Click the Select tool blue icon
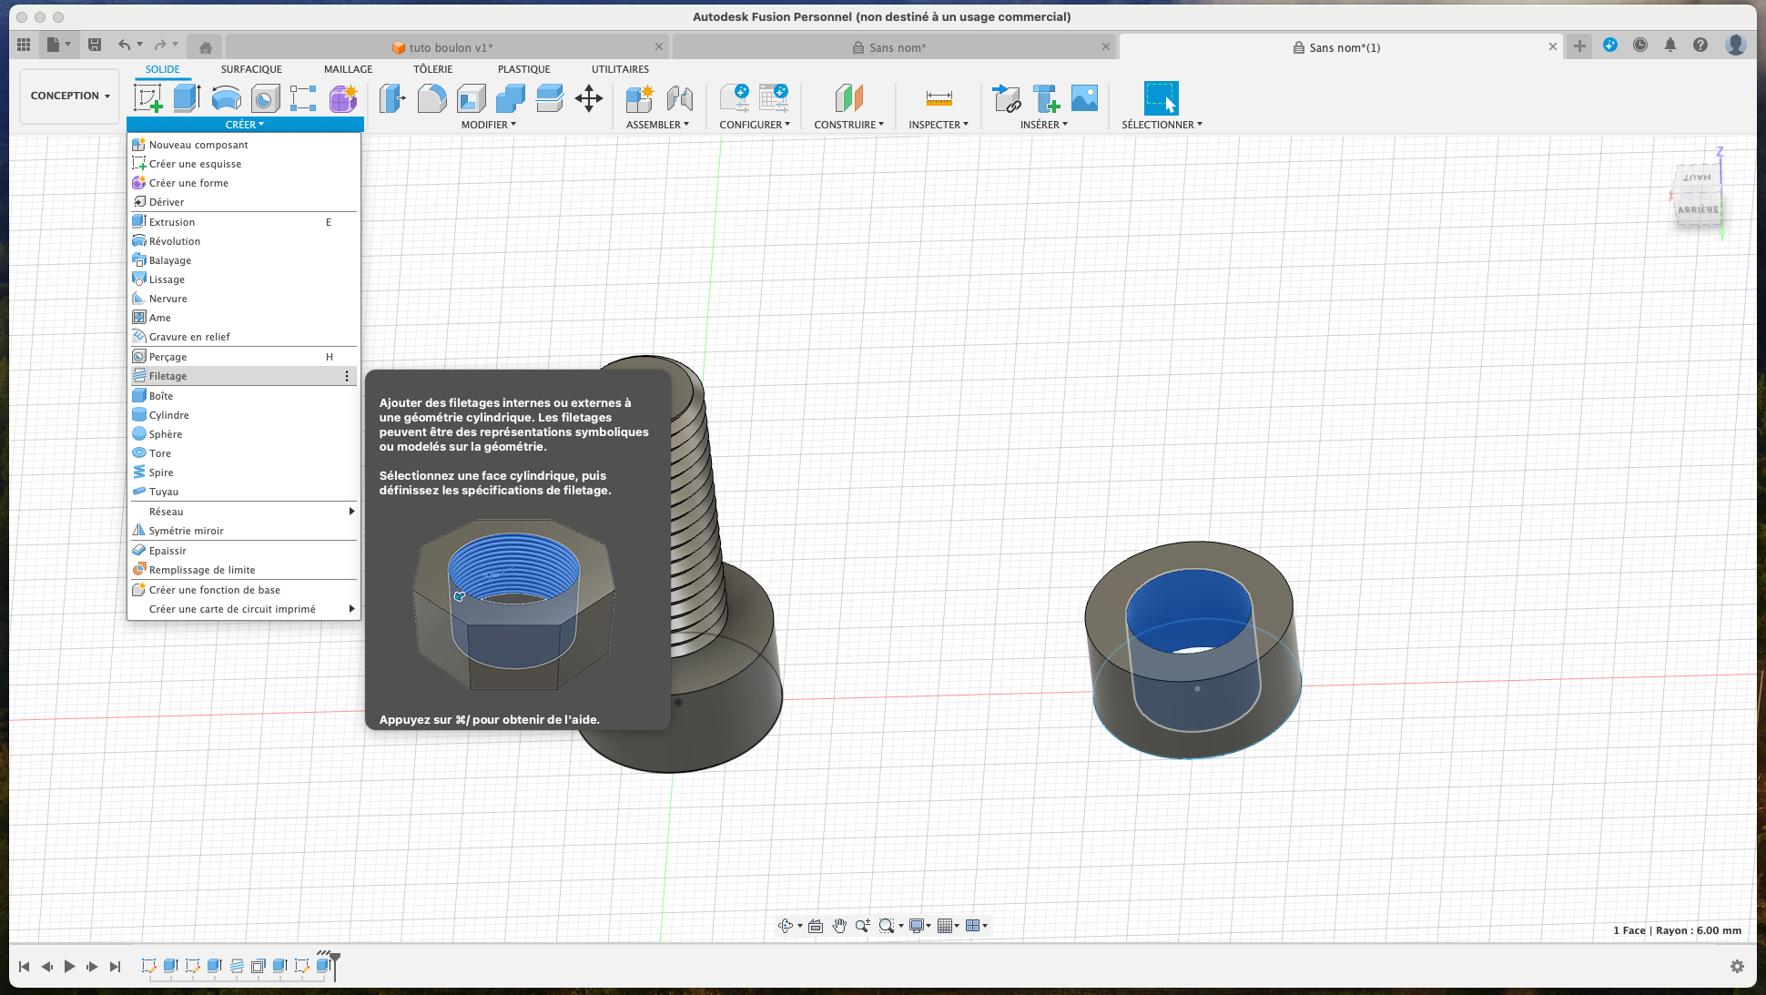The width and height of the screenshot is (1766, 995). 1161,98
